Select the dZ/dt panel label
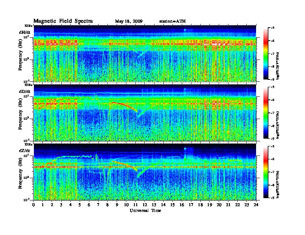 point(25,151)
